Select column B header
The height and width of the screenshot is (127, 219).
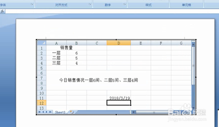[77, 43]
